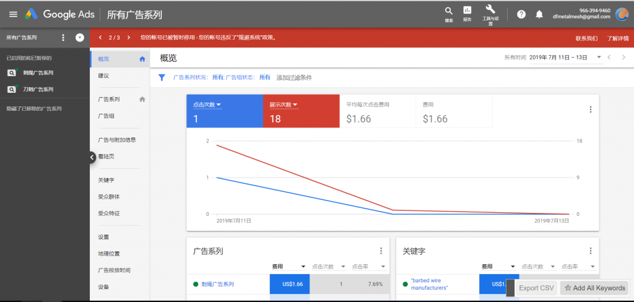Expand the date range dropdown
This screenshot has width=634, height=302.
(x=599, y=58)
